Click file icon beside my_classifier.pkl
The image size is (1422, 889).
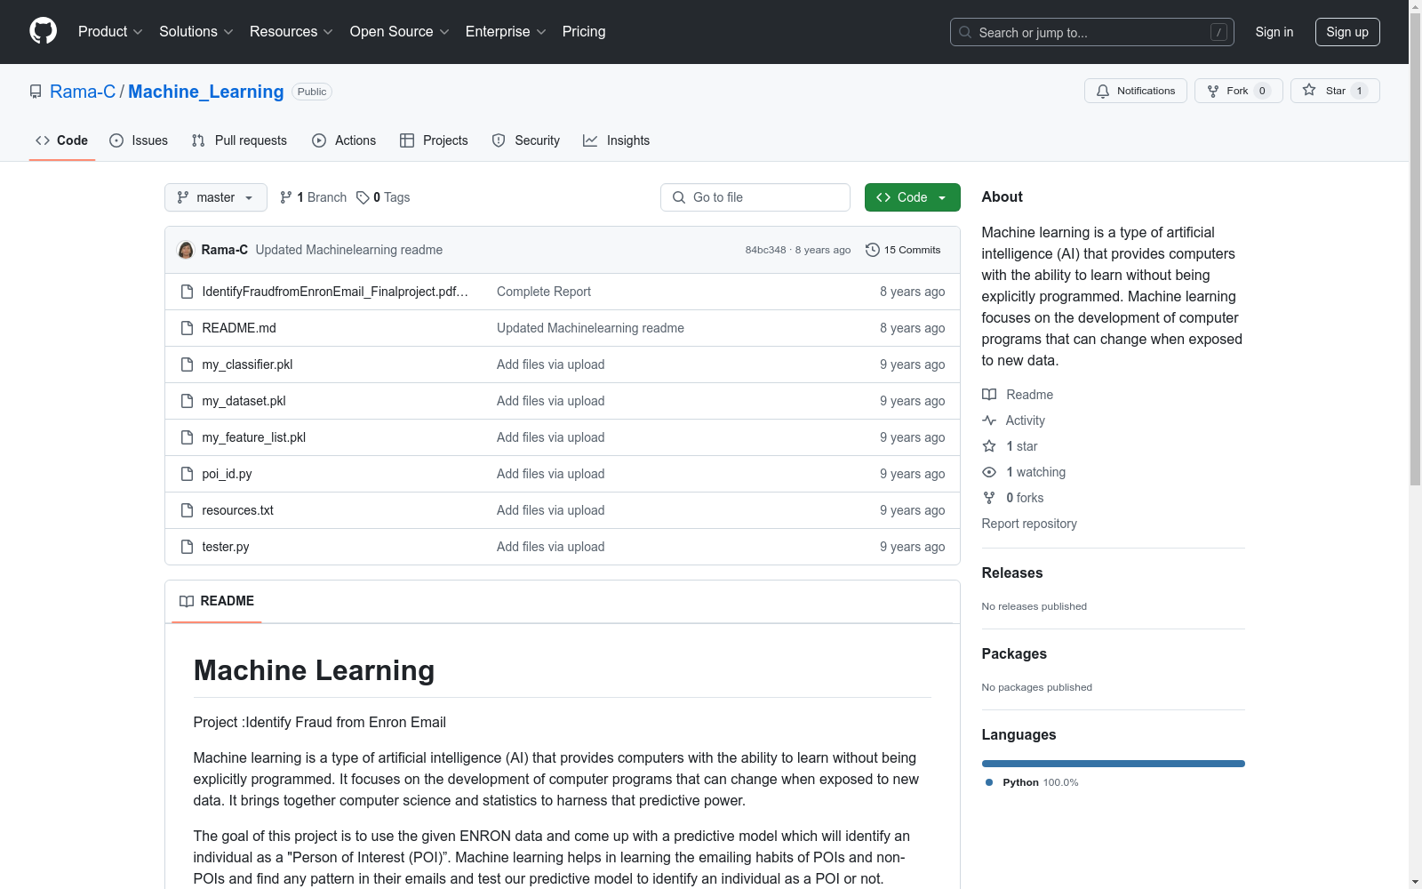[x=187, y=364]
